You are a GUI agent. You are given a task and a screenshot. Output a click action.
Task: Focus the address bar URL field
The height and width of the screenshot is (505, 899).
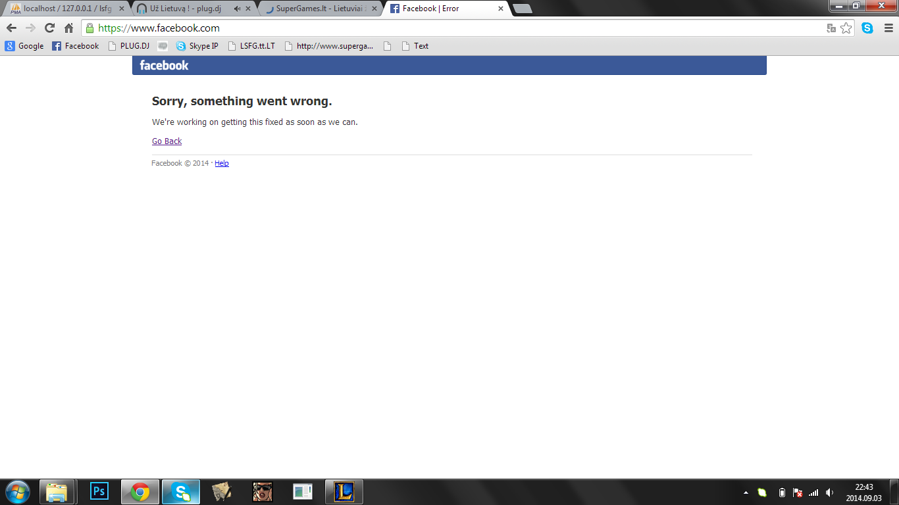pyautogui.click(x=454, y=28)
